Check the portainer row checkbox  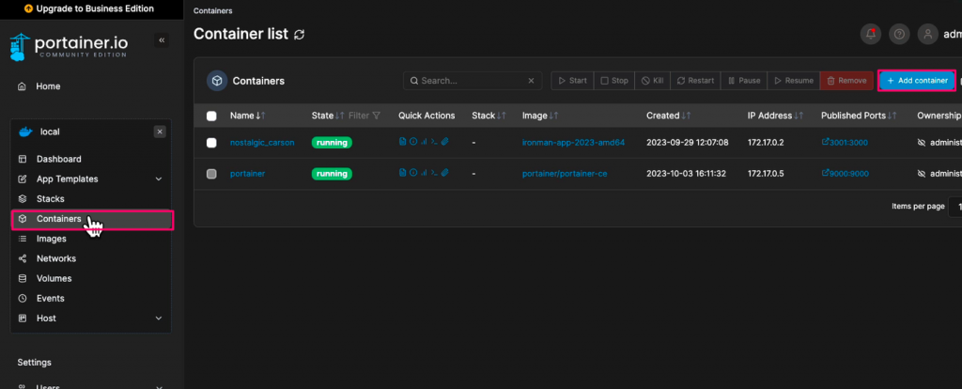pyautogui.click(x=211, y=174)
